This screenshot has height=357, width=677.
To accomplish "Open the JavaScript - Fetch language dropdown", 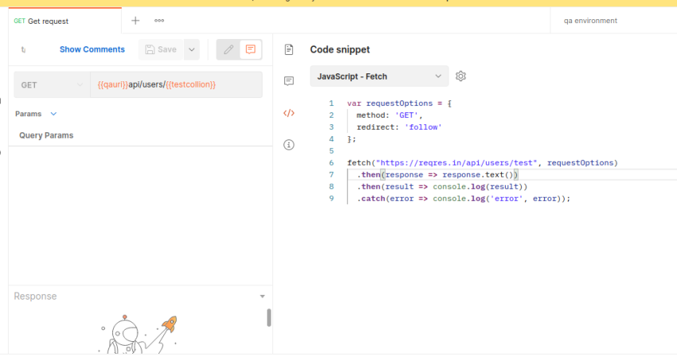I will pyautogui.click(x=379, y=76).
